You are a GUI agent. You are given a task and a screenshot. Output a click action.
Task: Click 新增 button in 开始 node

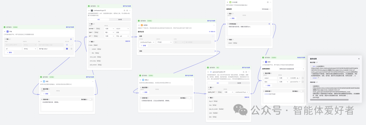coord(9,53)
